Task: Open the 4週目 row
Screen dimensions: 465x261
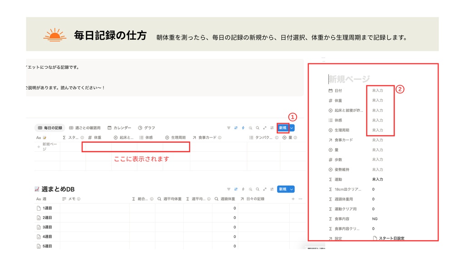Action: click(x=47, y=237)
